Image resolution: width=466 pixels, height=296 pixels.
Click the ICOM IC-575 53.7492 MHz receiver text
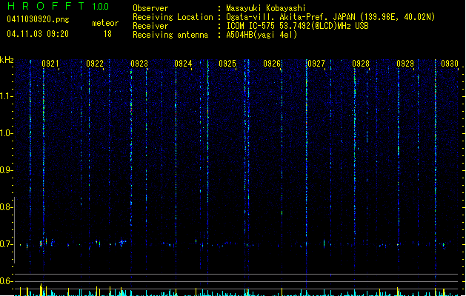click(x=297, y=26)
